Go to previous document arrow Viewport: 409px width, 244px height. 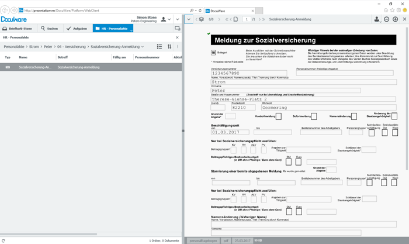click(x=196, y=19)
